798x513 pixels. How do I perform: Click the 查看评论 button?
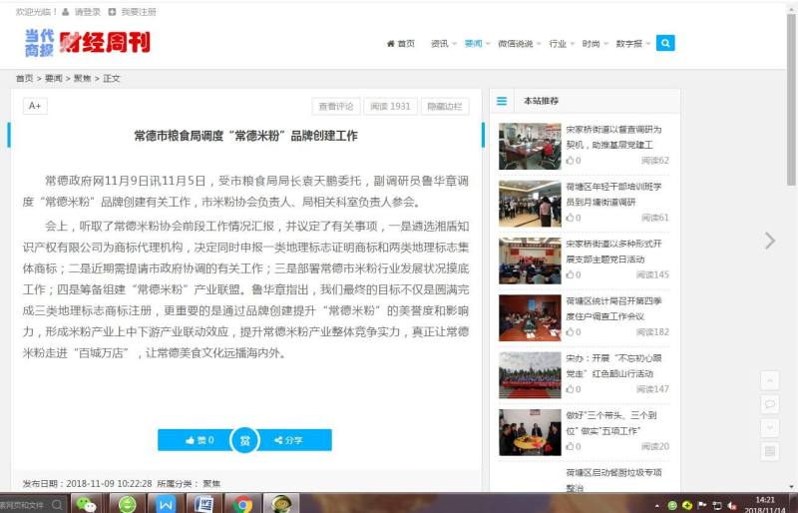pos(335,106)
